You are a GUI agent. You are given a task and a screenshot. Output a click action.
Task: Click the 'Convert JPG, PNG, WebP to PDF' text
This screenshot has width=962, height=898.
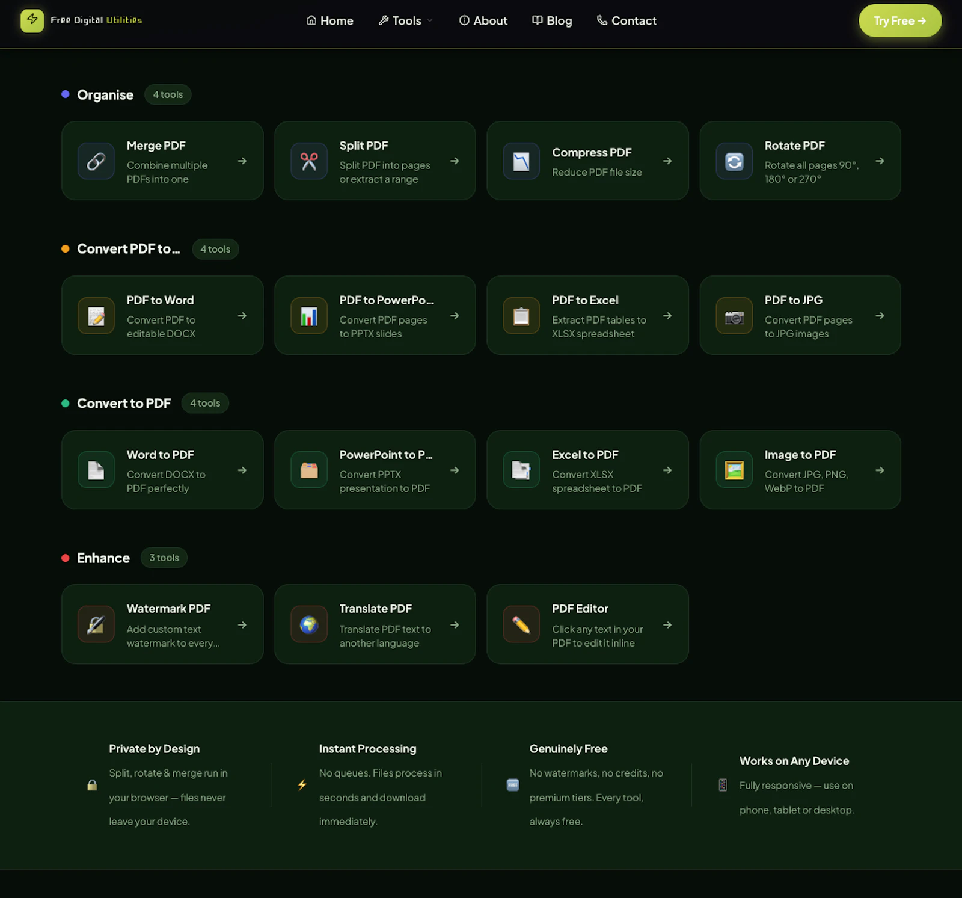coord(806,481)
